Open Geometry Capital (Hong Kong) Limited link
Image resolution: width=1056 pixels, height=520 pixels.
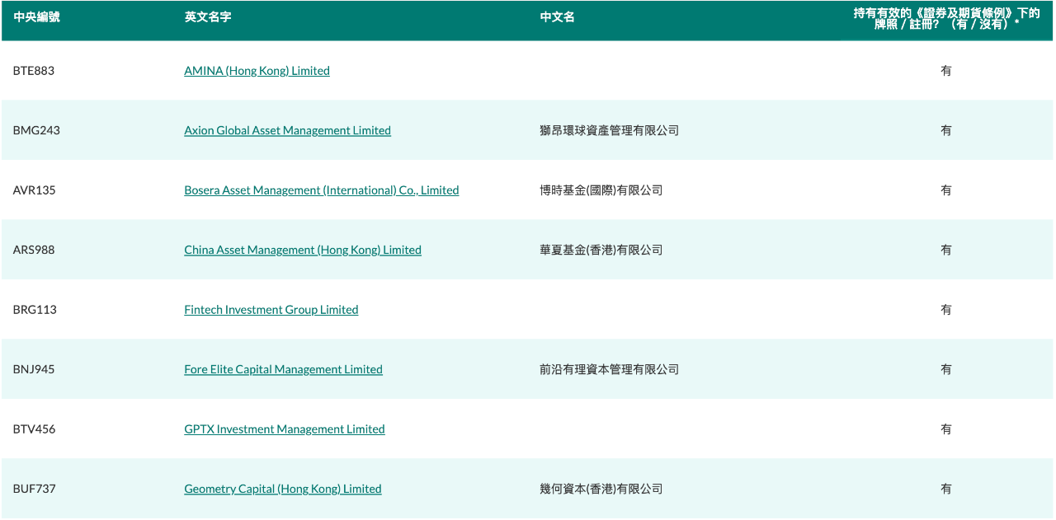pos(282,489)
